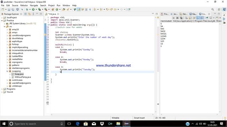Toggle Link with Editor in Package Explorer
227x127 pixels.
[29, 14]
